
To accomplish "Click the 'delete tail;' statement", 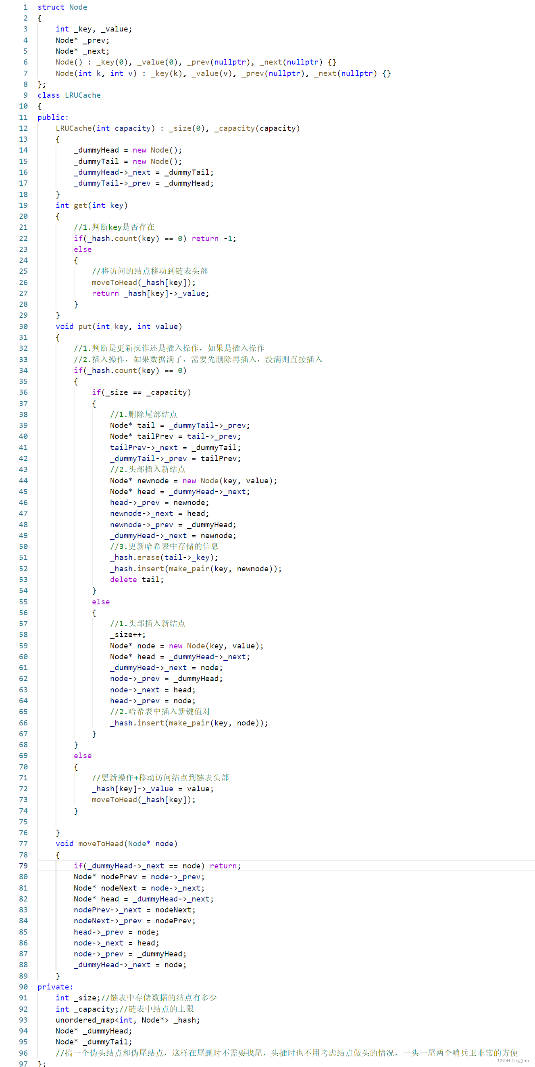I will pyautogui.click(x=137, y=580).
